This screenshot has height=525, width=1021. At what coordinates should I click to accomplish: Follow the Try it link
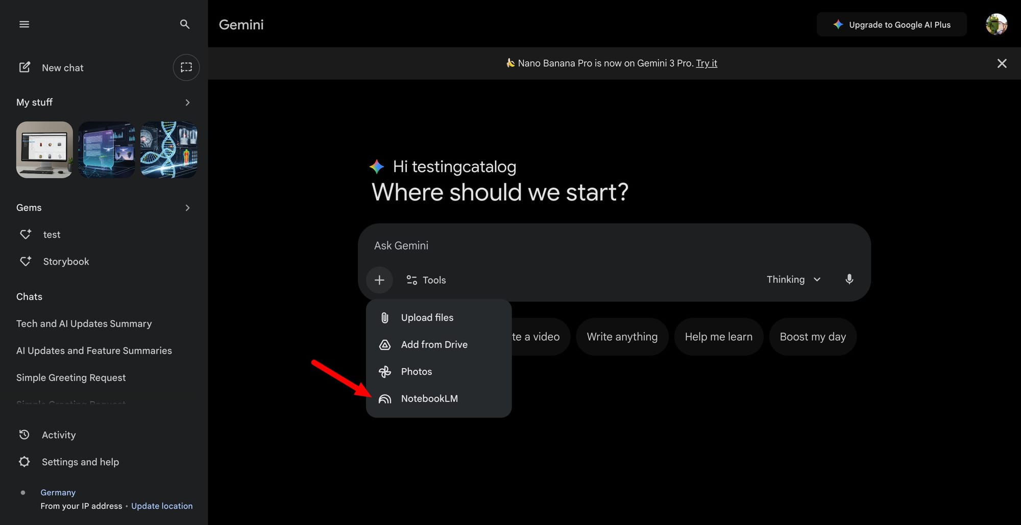pos(706,63)
